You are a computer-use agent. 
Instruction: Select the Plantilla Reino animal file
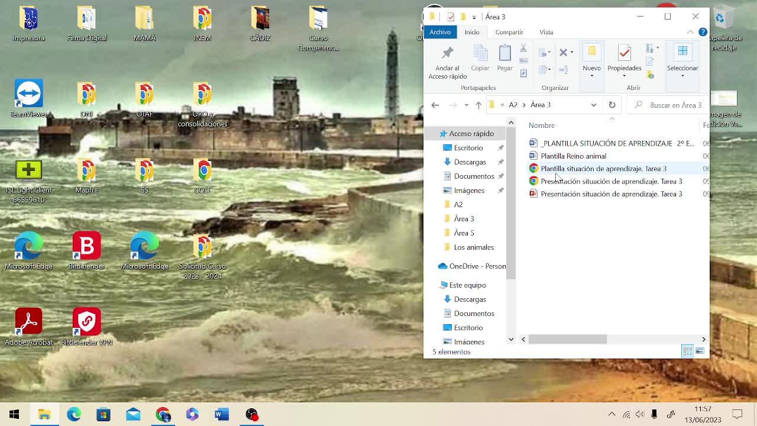coord(573,156)
